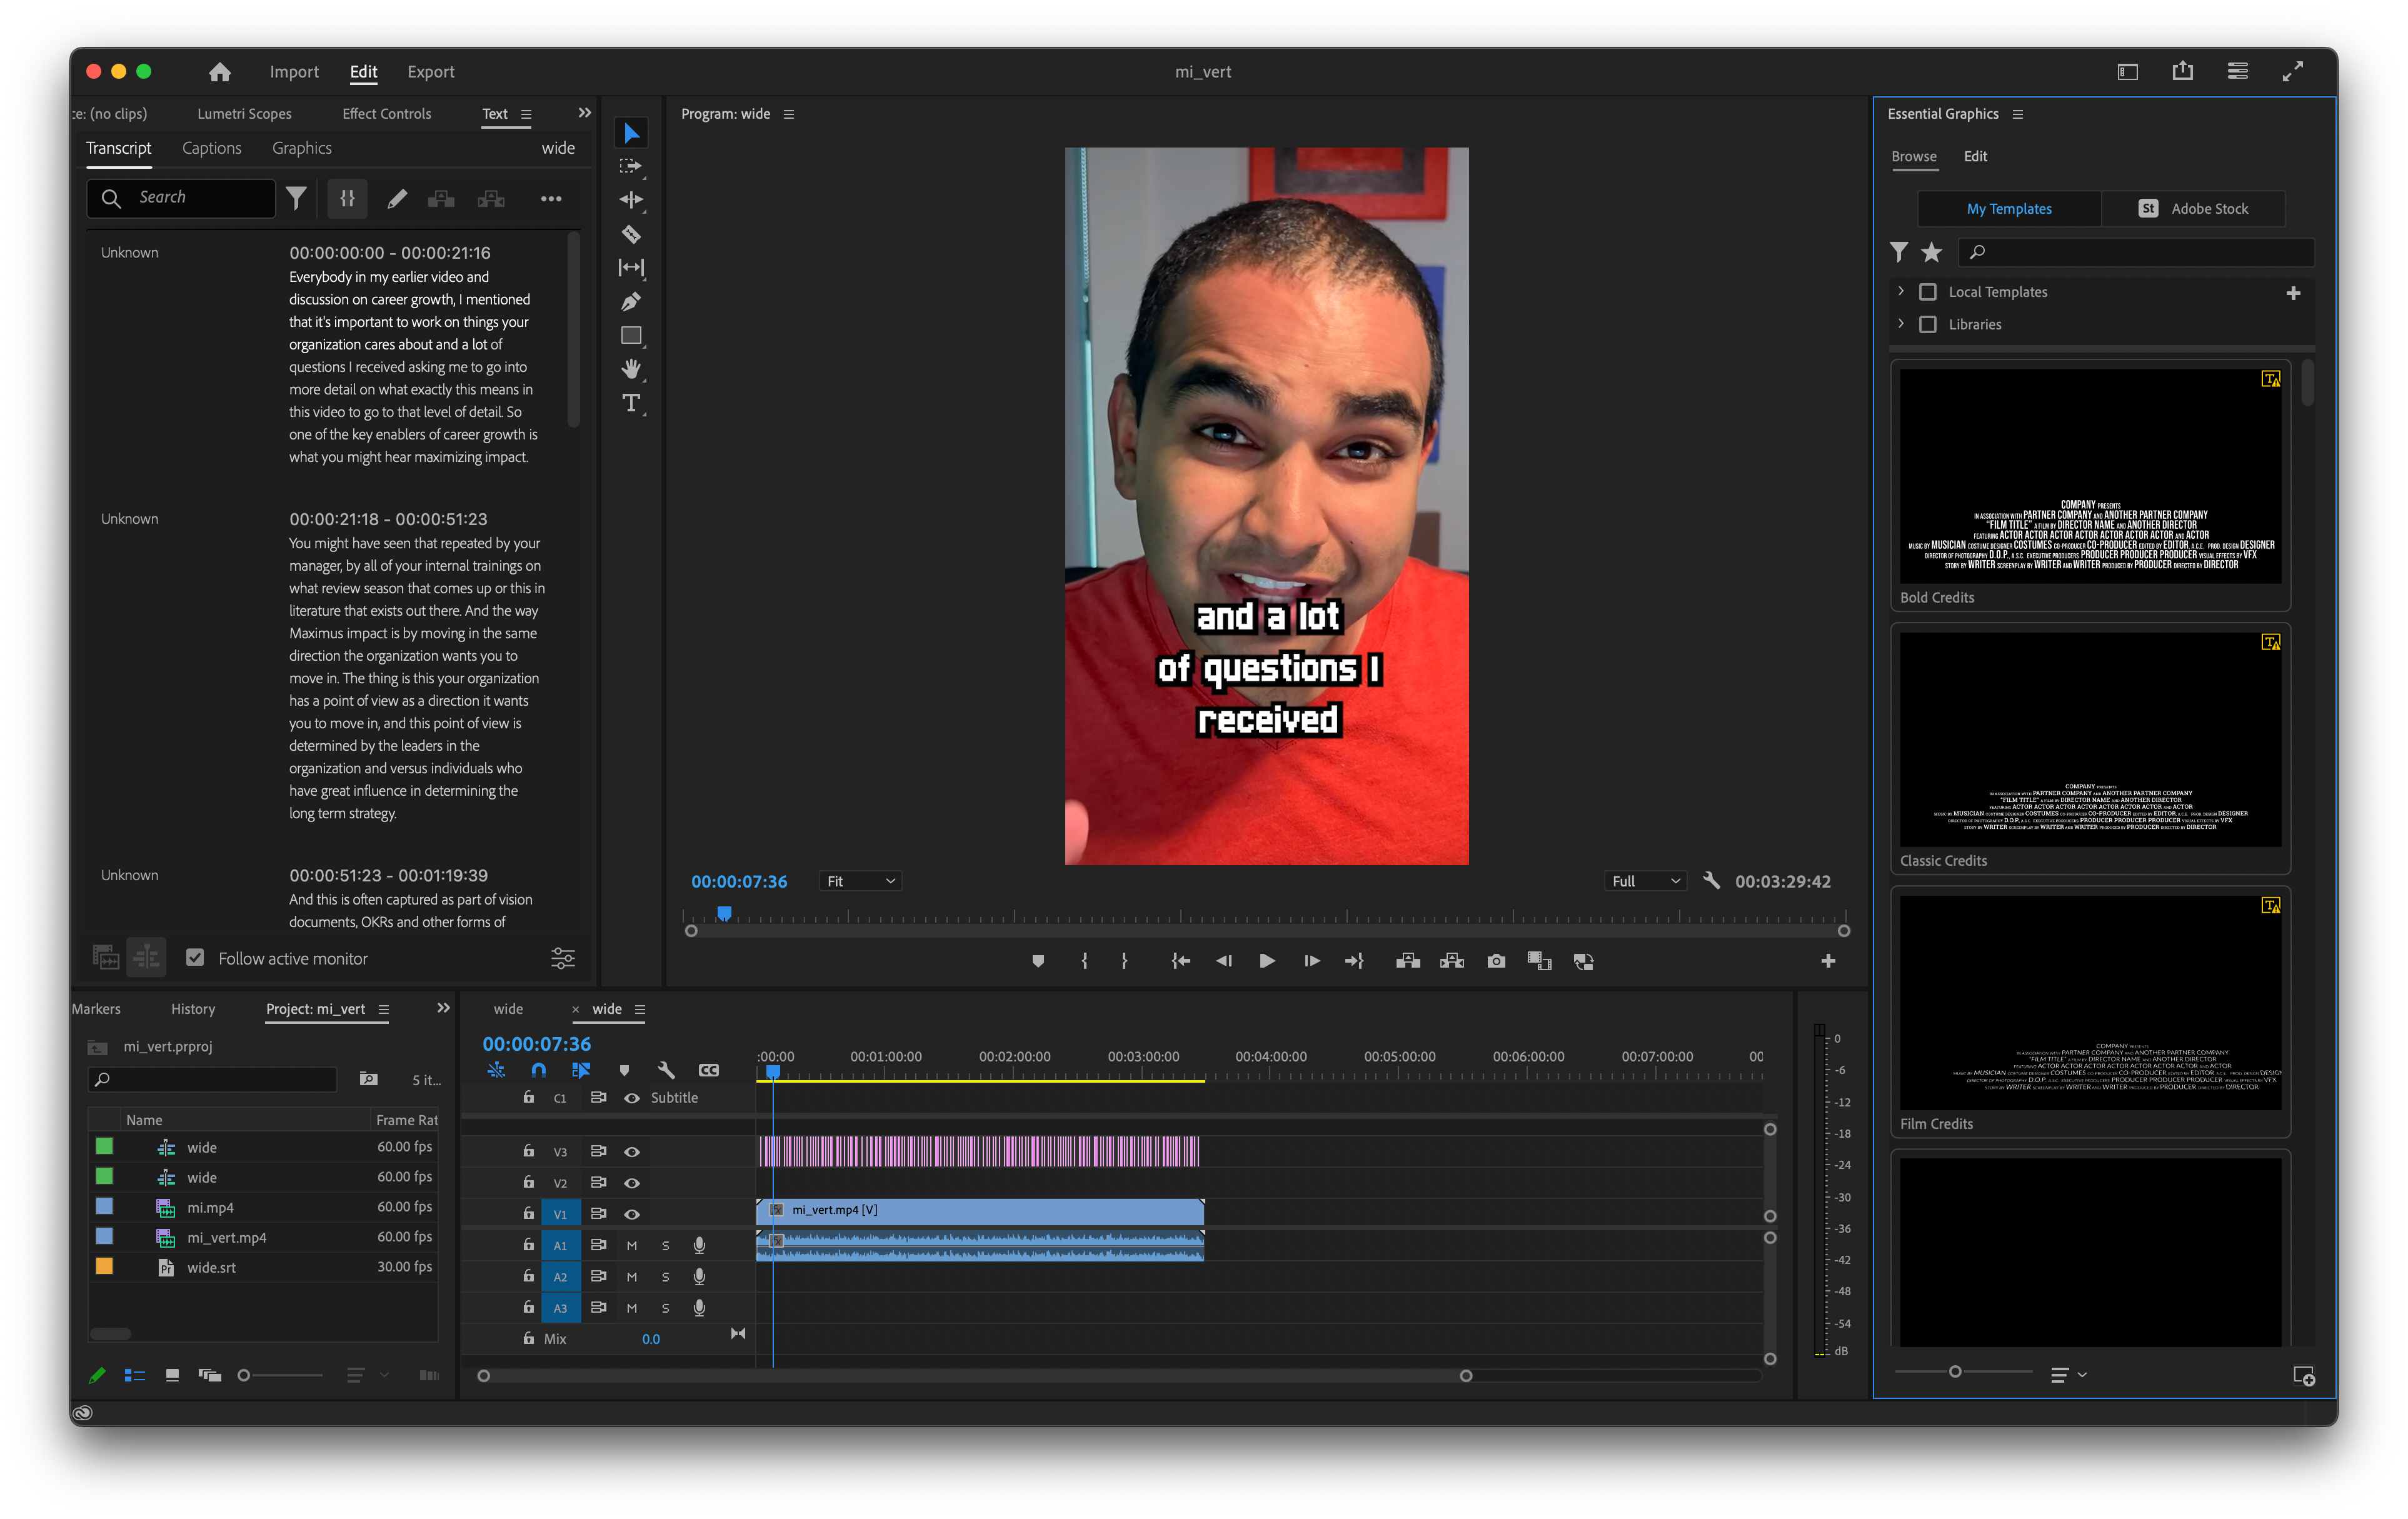Click the Home icon
The height and width of the screenshot is (1519, 2408).
[x=220, y=72]
